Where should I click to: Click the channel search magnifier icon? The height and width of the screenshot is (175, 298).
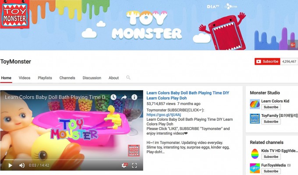[128, 77]
